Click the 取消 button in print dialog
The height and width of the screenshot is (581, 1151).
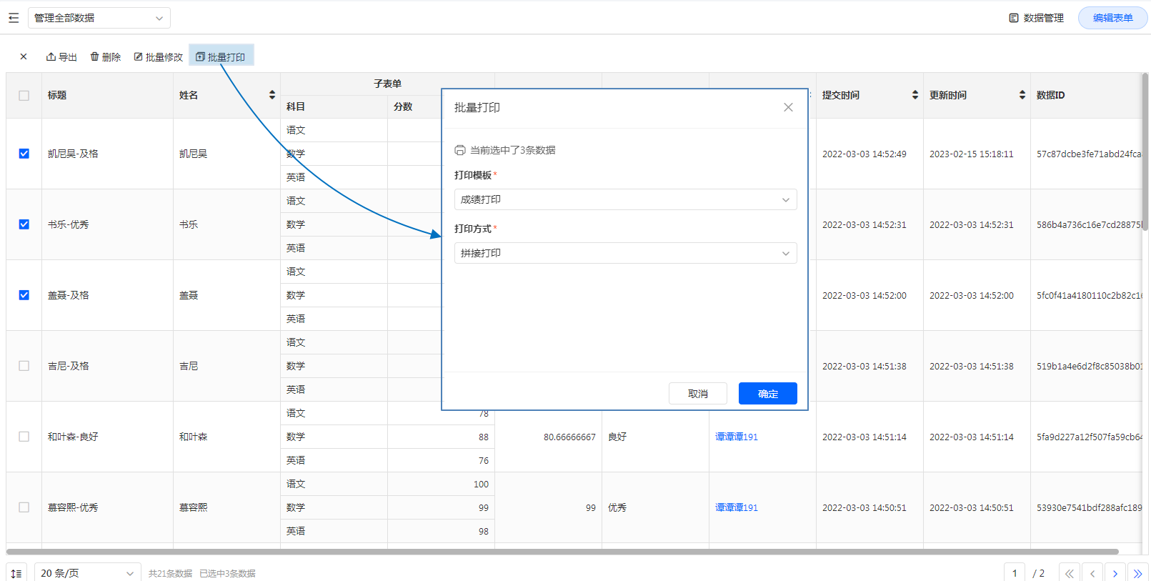coord(697,394)
